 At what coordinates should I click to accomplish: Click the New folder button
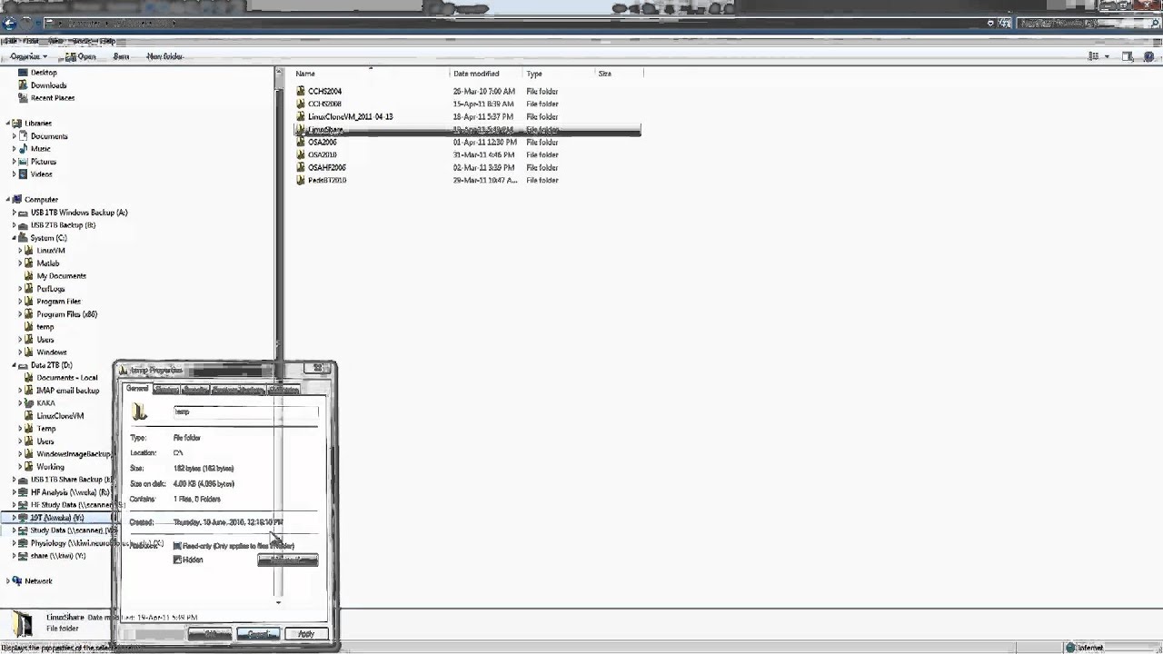click(164, 56)
